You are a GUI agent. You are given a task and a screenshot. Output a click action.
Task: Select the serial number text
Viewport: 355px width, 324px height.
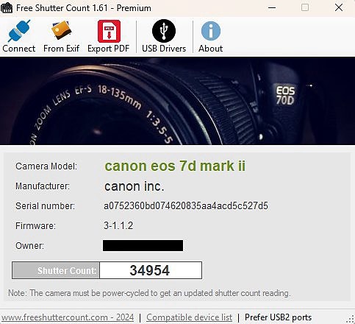186,205
